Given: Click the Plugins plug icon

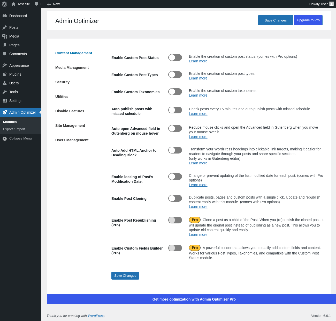Looking at the screenshot, I should tap(5, 74).
